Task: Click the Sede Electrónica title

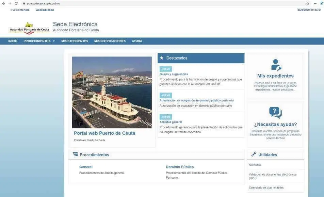Action: [75, 24]
